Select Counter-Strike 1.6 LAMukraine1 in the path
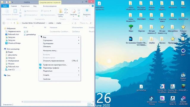 click(x=34, y=23)
